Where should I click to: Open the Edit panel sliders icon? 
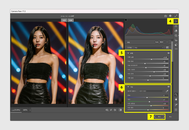click(176, 21)
